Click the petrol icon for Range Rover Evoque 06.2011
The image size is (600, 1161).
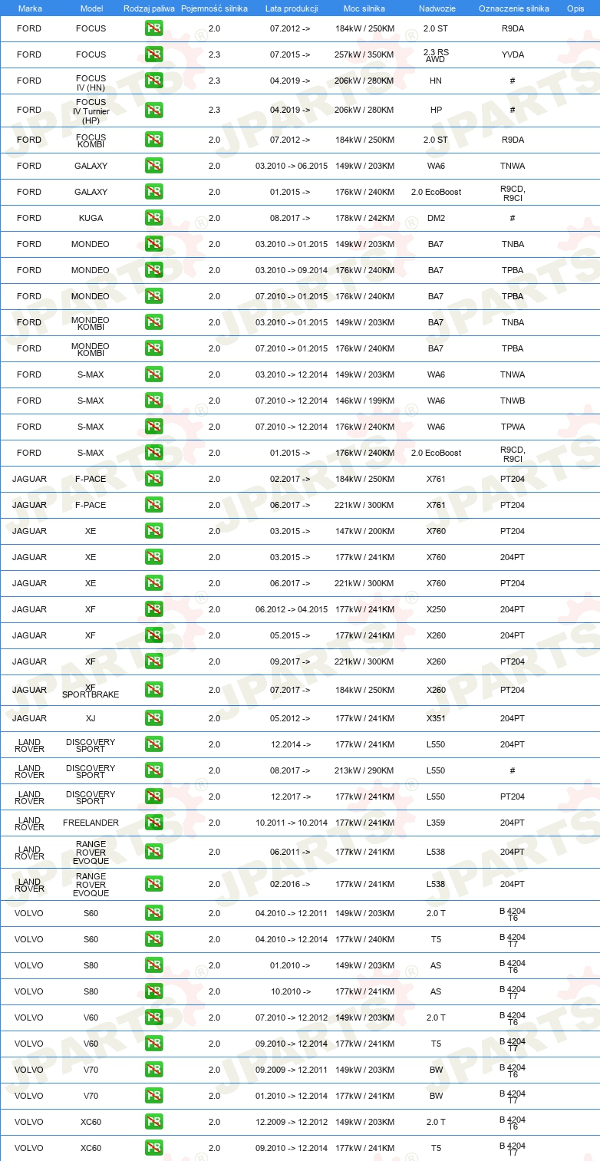(153, 852)
